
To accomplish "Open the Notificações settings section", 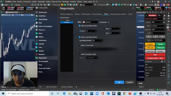I will click(43, 13).
